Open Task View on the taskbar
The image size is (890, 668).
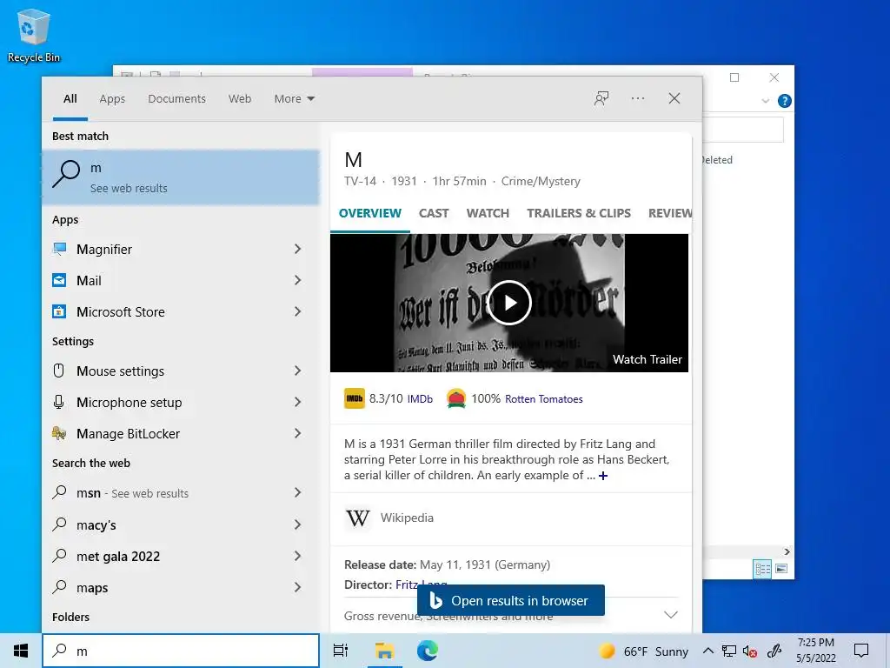(x=341, y=651)
